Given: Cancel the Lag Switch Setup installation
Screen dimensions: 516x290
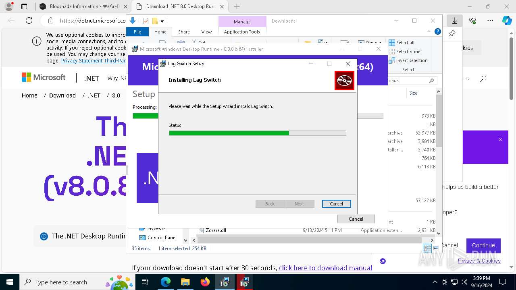Looking at the screenshot, I should click(336, 204).
